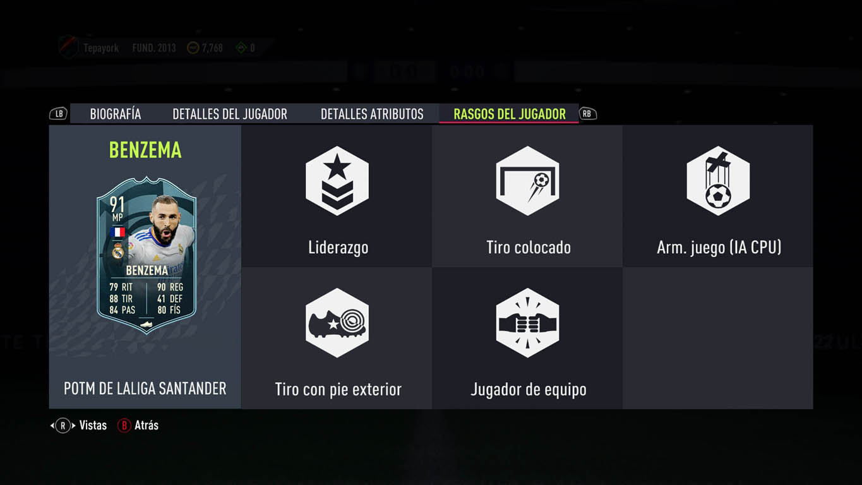
Task: Click the Tiro con pie exterior boot icon
Action: [337, 323]
